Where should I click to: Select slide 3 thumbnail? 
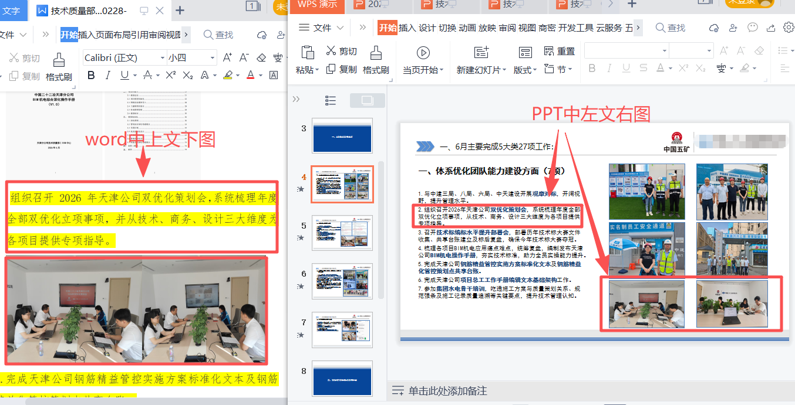342,135
